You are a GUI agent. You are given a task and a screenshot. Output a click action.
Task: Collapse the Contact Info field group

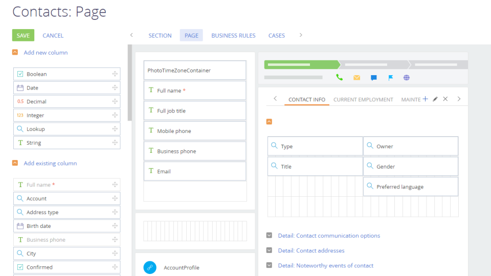[x=269, y=122]
